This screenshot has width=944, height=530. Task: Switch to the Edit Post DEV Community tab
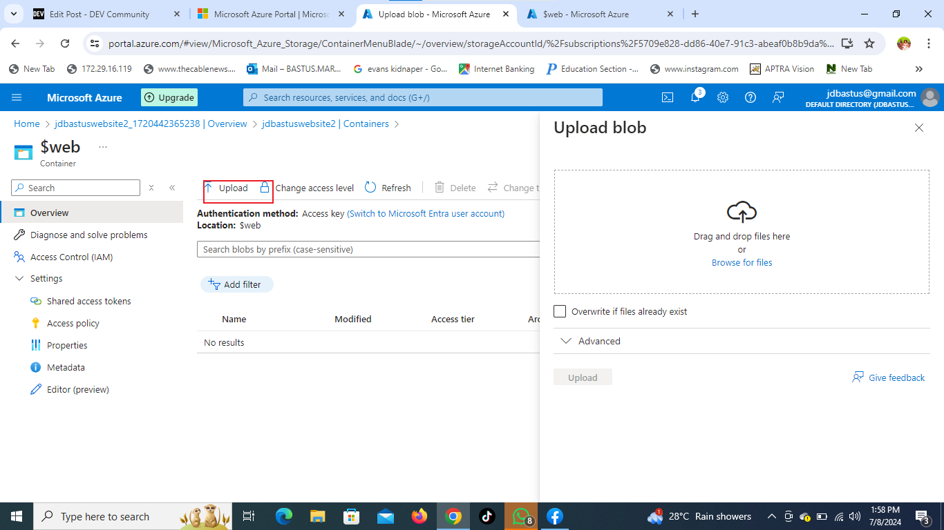click(99, 14)
